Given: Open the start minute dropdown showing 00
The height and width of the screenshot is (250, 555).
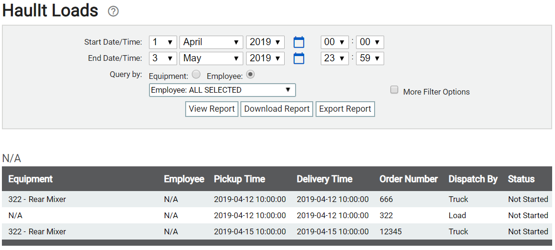Looking at the screenshot, I should point(370,42).
